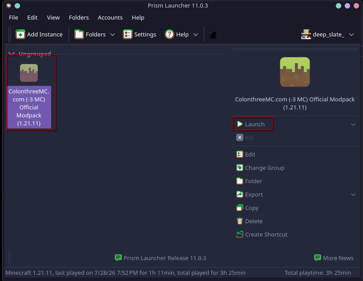Open the Accounts menu
Viewport: 363px width, 281px height.
tap(110, 18)
